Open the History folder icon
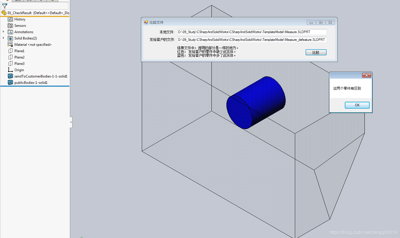The width and height of the screenshot is (400, 238). (10, 19)
